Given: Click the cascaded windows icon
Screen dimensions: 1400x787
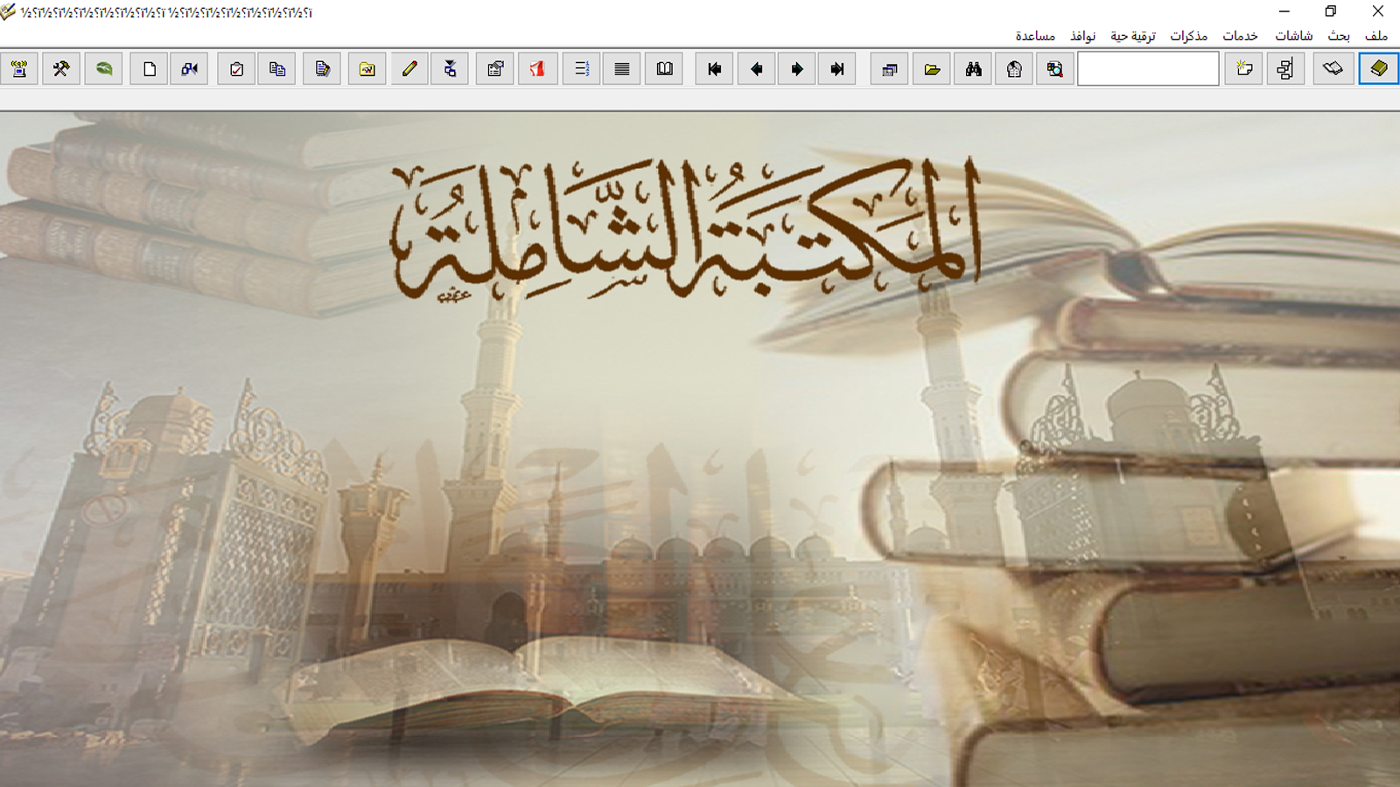Looking at the screenshot, I should 890,68.
